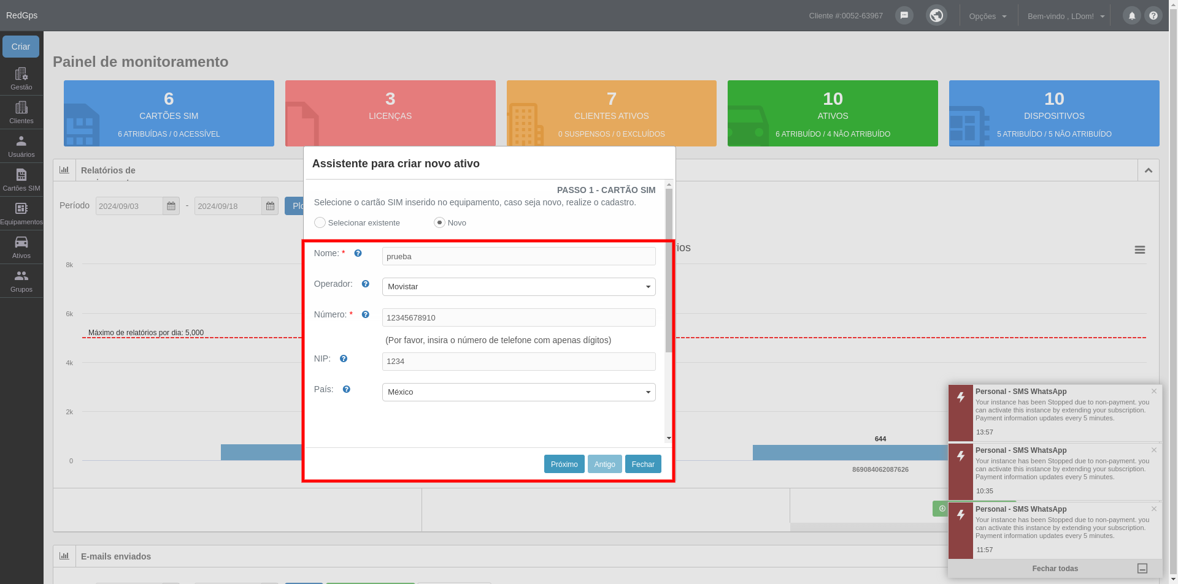Open the chat messages icon in header
This screenshot has width=1178, height=584.
[904, 15]
